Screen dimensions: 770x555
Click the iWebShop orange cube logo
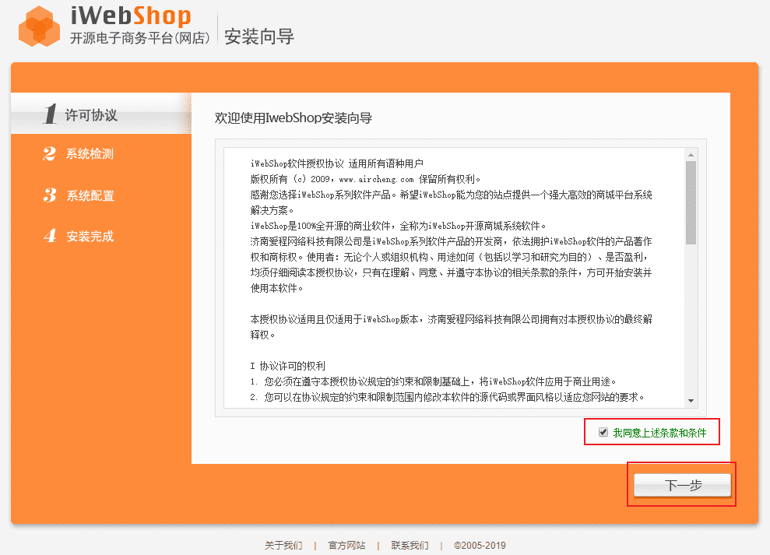39,26
